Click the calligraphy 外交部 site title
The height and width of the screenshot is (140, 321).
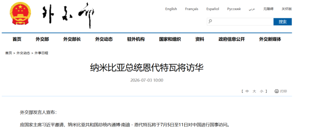(68, 16)
